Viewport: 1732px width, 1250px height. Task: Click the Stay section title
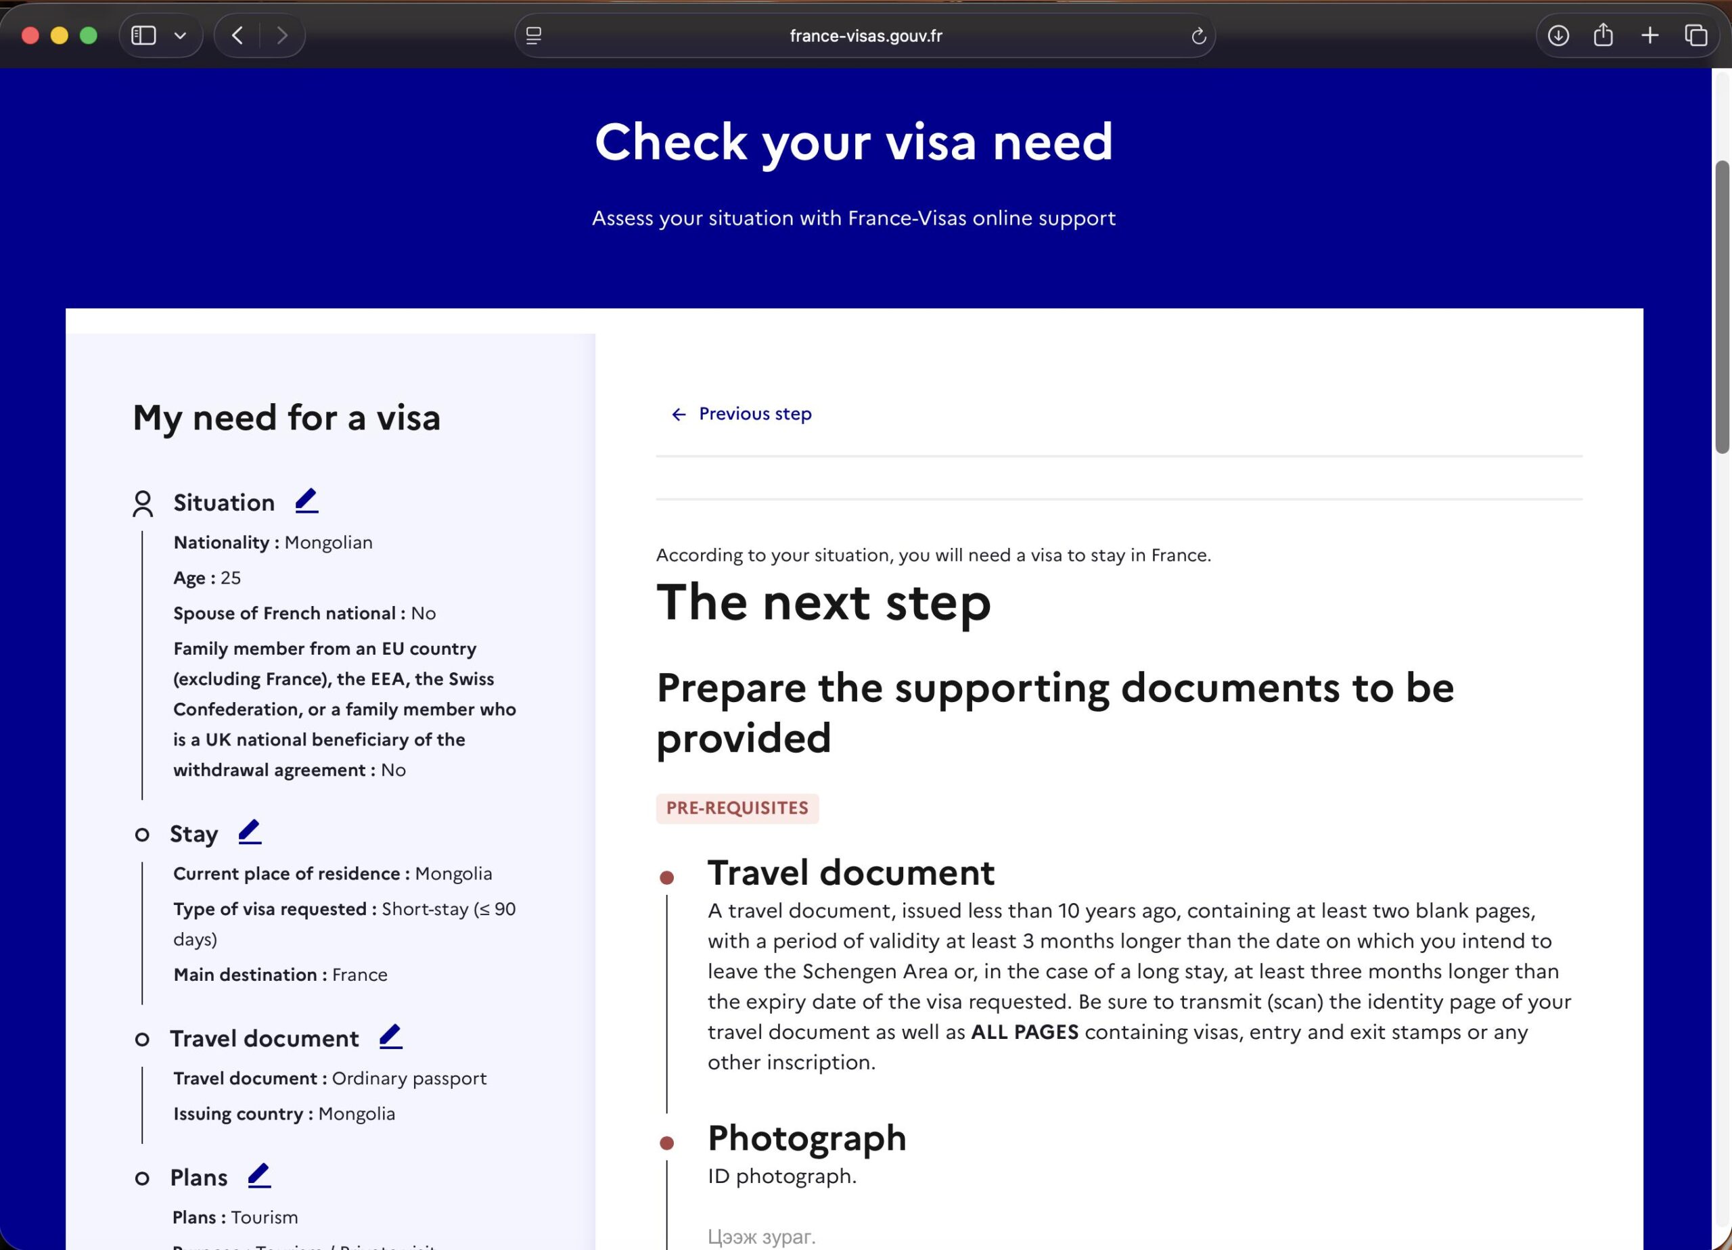[x=194, y=834]
